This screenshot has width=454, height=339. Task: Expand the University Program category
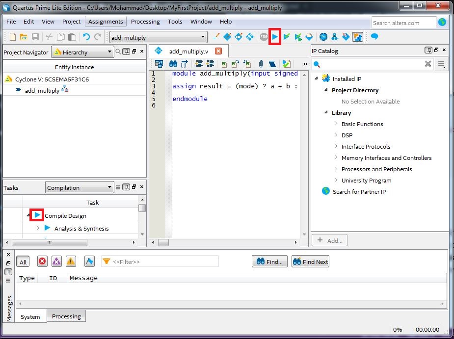pos(336,180)
